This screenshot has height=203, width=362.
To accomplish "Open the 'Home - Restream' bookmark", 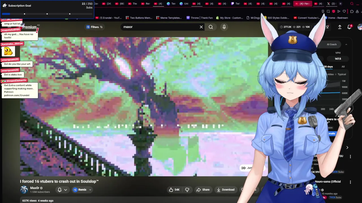I will (336, 18).
